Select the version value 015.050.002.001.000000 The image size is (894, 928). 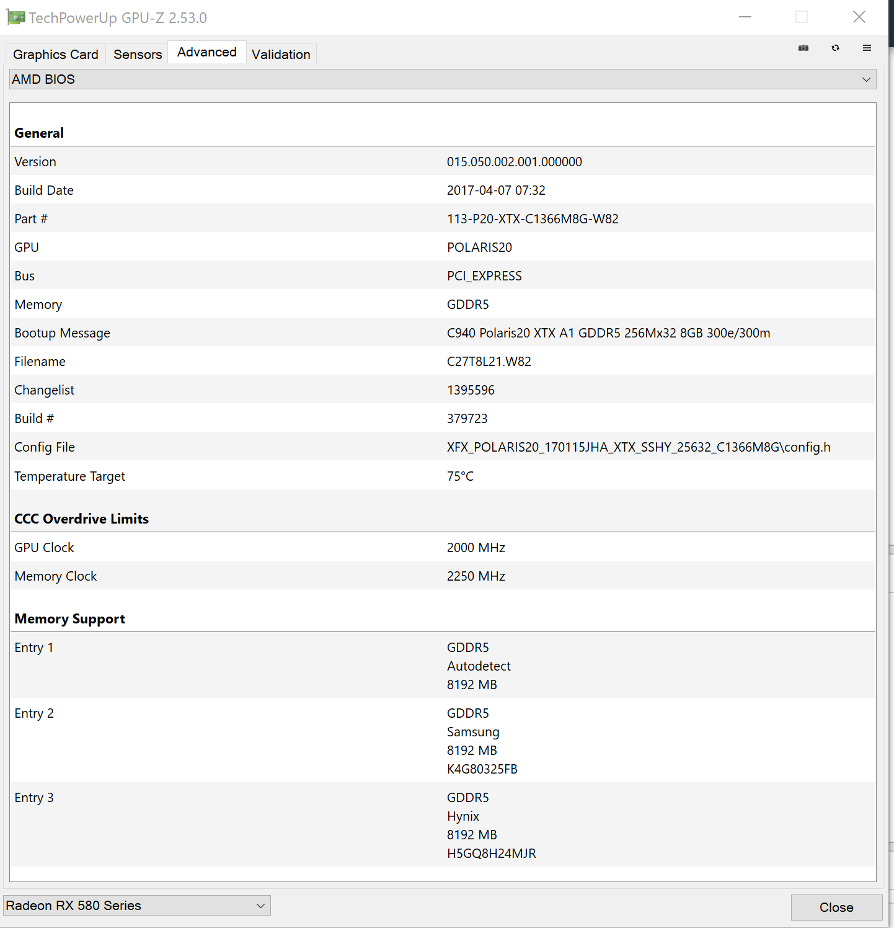click(515, 162)
